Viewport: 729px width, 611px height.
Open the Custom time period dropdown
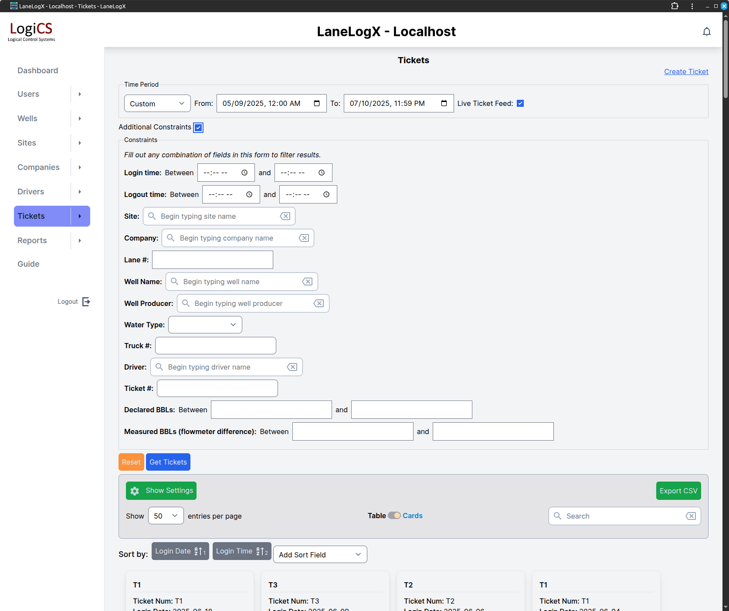157,103
